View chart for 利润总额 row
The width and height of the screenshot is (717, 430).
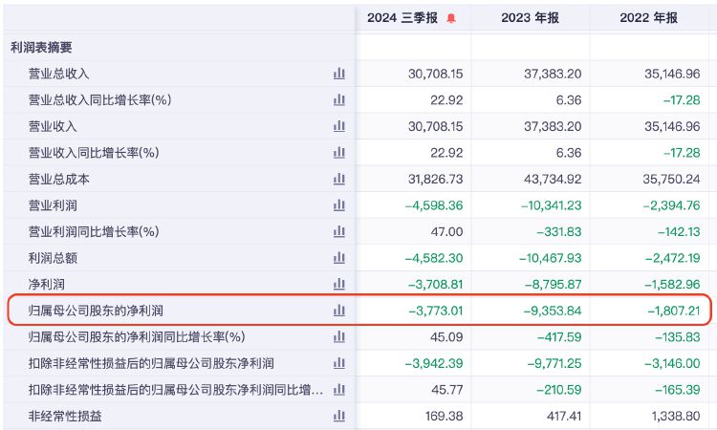338,258
